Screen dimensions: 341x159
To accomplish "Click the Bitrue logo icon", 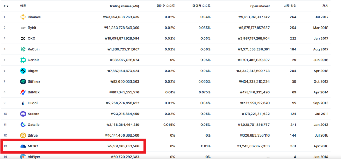I will [x=23, y=135].
